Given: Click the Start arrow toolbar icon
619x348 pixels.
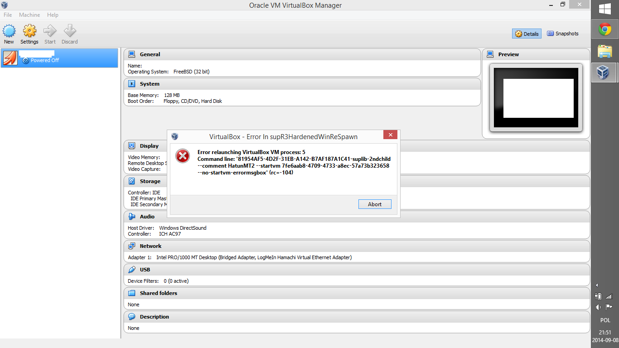Looking at the screenshot, I should pyautogui.click(x=50, y=31).
